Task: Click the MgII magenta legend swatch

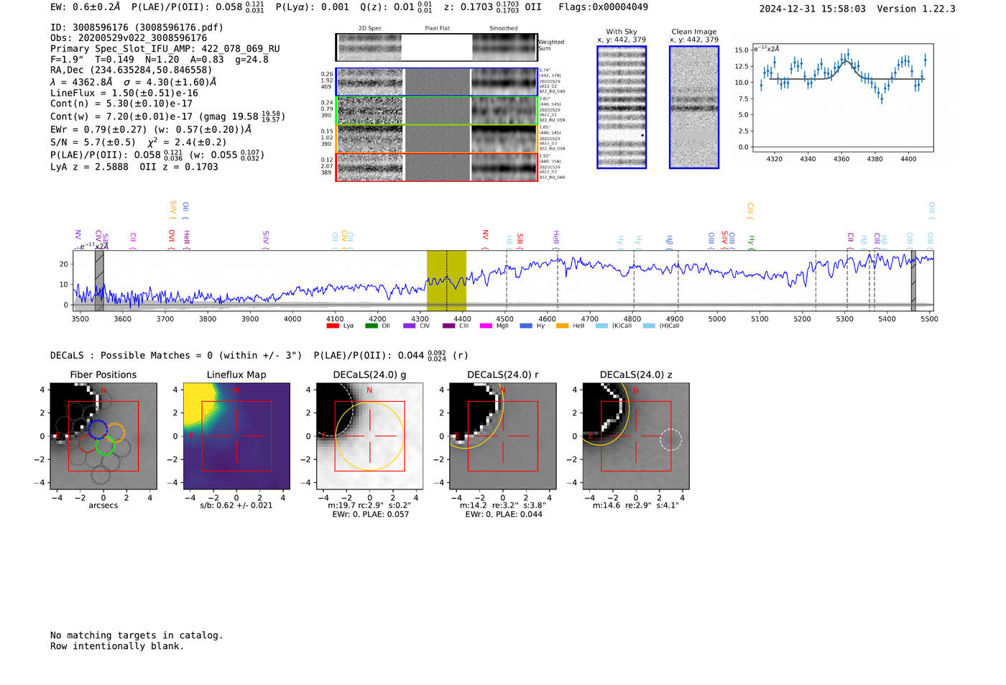Action: pos(486,326)
